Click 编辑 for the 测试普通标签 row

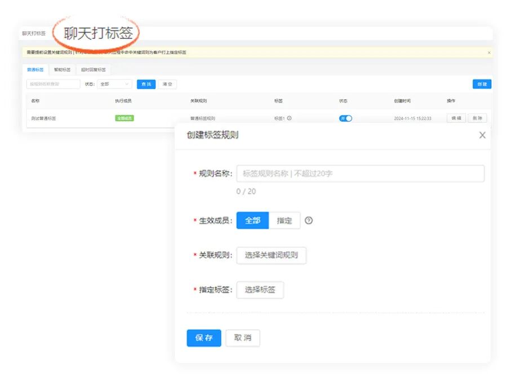click(455, 118)
